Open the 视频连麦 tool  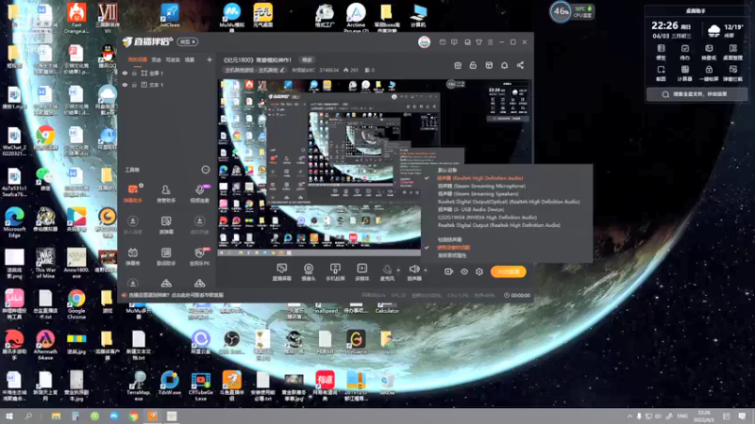(199, 194)
